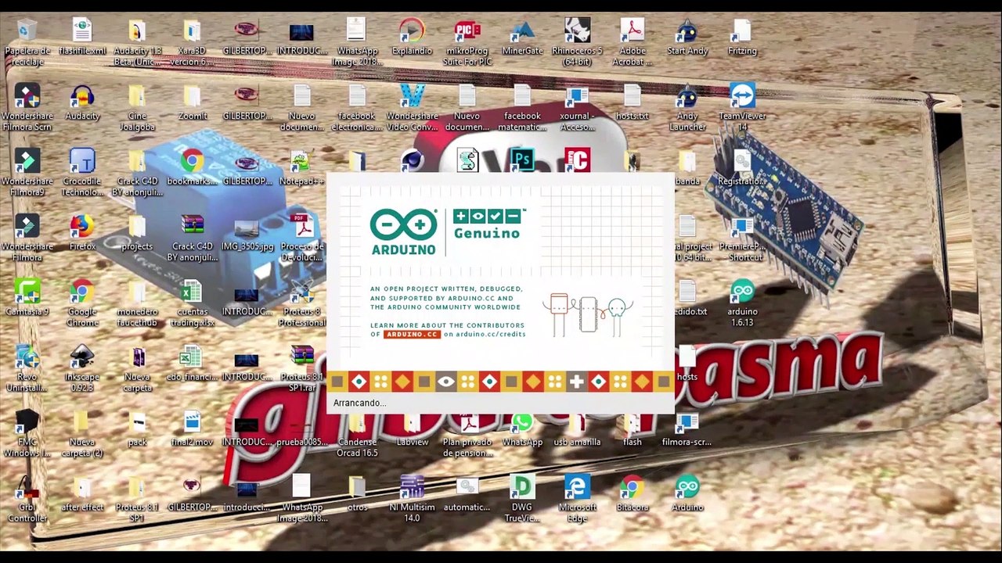The height and width of the screenshot is (563, 1002).
Task: Launch DWG TrueView
Action: 522,499
